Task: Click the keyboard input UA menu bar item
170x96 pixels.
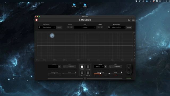Action: 151,1
